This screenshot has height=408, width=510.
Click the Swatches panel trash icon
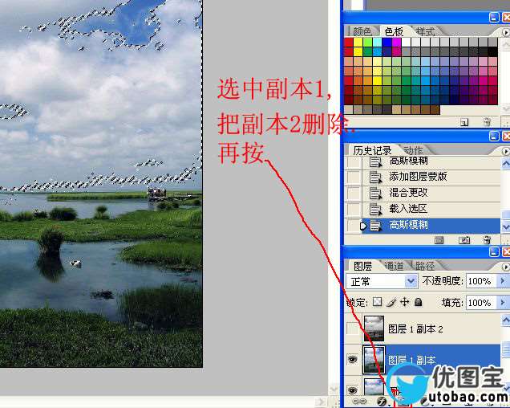click(x=487, y=122)
